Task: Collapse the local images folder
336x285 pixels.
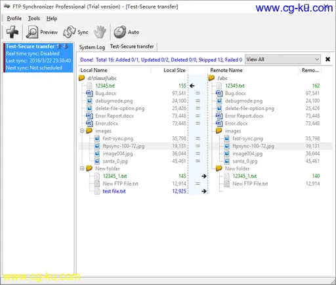Action: (82, 131)
